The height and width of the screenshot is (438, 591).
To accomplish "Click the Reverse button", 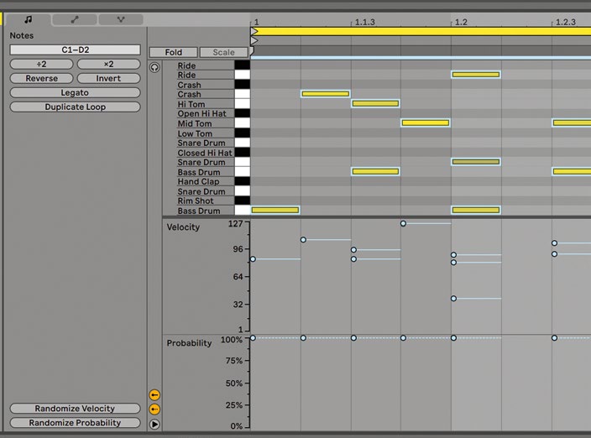I will (x=41, y=78).
